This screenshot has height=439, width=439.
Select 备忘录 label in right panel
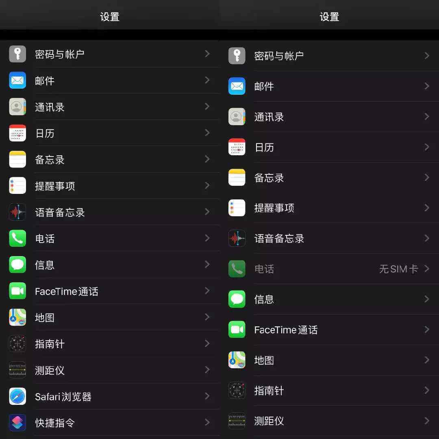[269, 178]
